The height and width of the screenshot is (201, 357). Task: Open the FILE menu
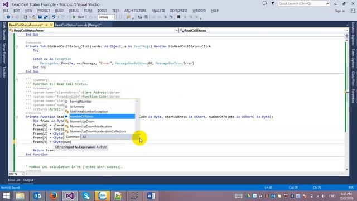point(6,11)
